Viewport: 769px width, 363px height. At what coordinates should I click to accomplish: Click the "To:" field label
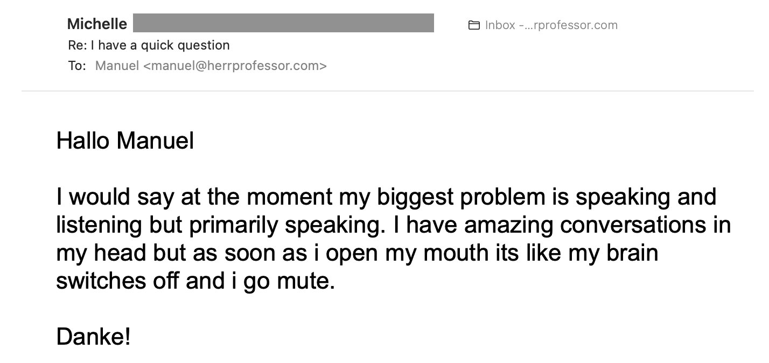click(x=77, y=66)
